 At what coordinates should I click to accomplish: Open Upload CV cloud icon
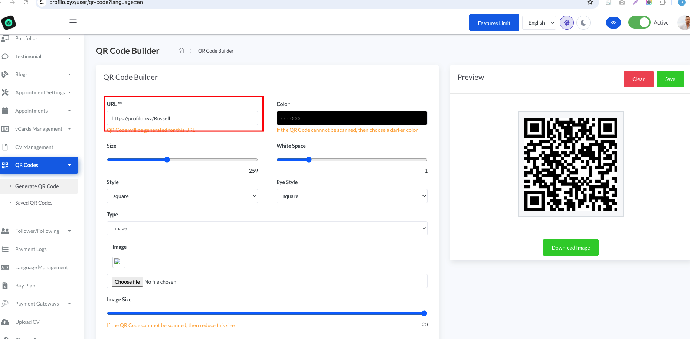[x=5, y=322]
